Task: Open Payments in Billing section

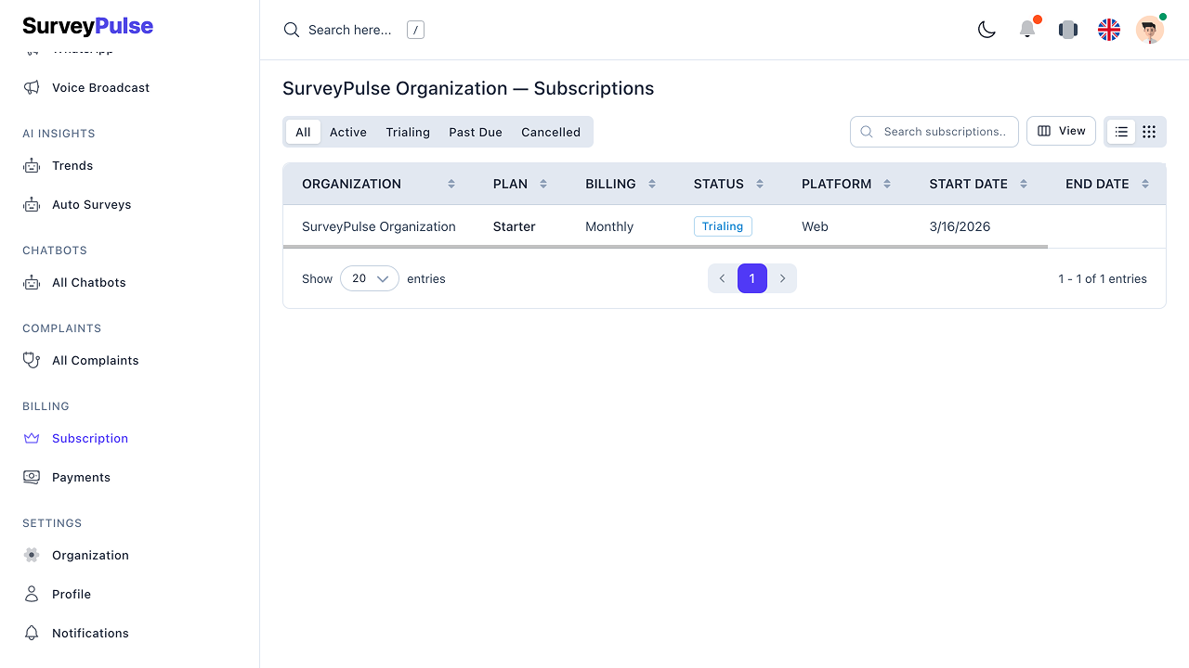Action: (x=81, y=477)
